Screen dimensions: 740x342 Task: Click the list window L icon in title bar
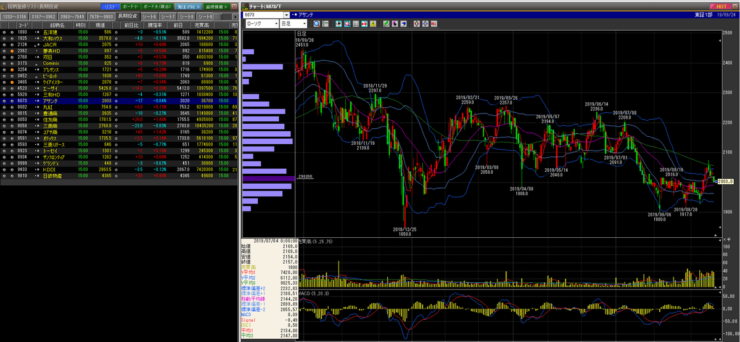point(4,7)
